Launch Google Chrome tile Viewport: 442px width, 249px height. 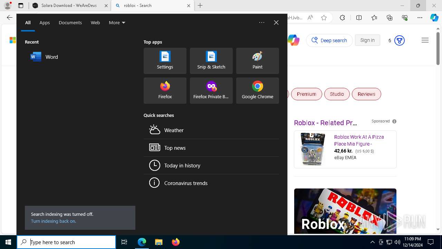click(258, 91)
